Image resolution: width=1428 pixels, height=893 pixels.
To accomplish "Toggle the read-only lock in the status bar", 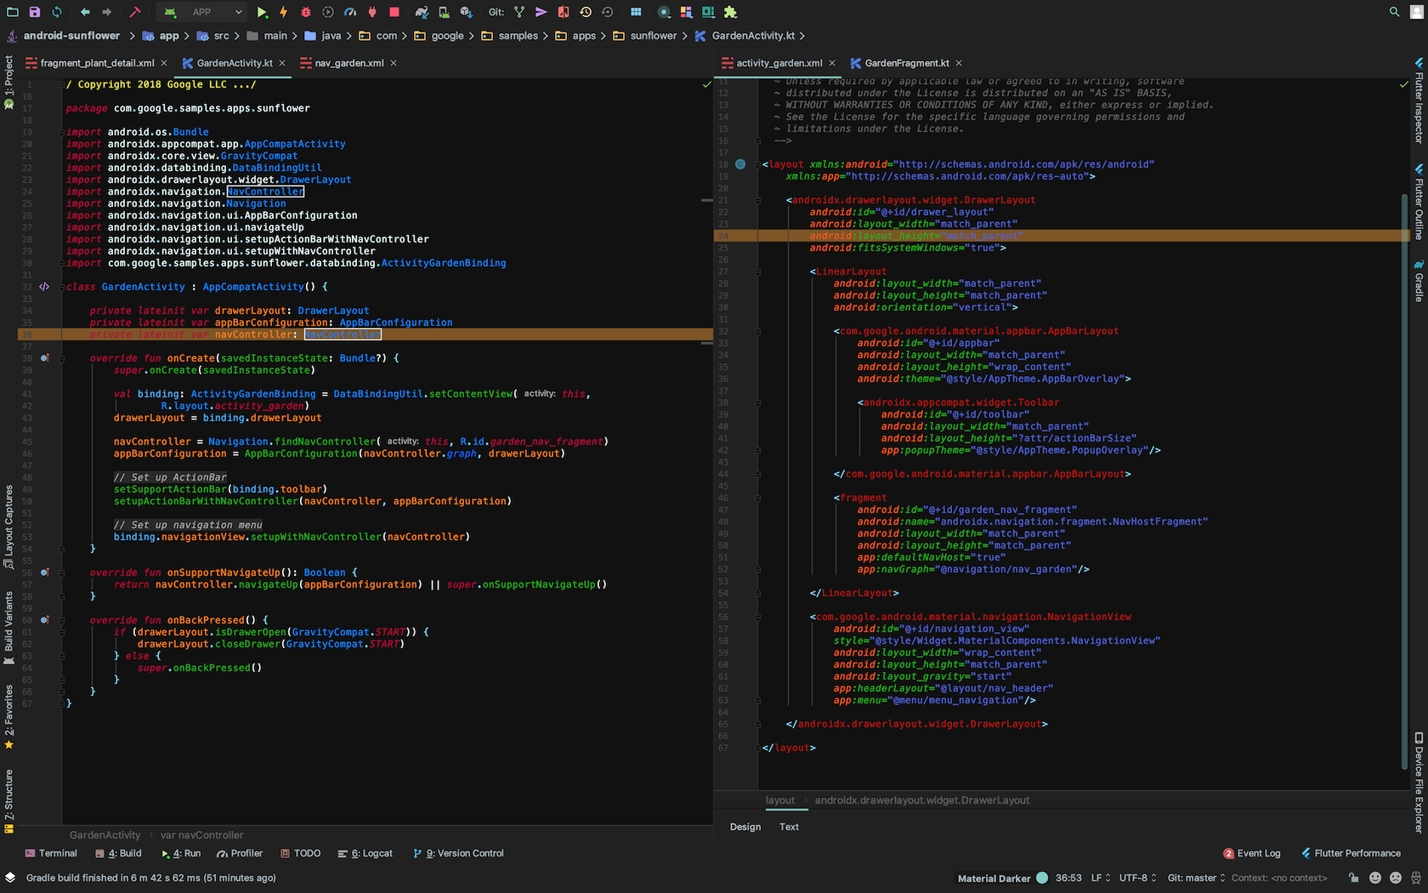I will click(x=1353, y=878).
